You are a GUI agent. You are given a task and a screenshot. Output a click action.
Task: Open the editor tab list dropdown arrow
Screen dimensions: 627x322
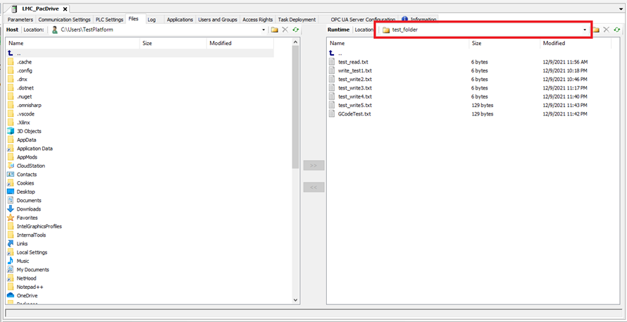coord(621,8)
